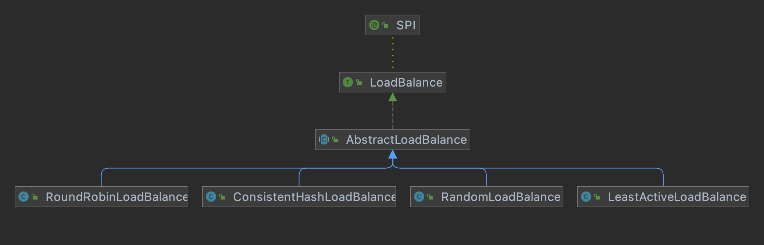Select the LoadBalance name text
Image resolution: width=764 pixels, height=245 pixels.
click(x=406, y=82)
